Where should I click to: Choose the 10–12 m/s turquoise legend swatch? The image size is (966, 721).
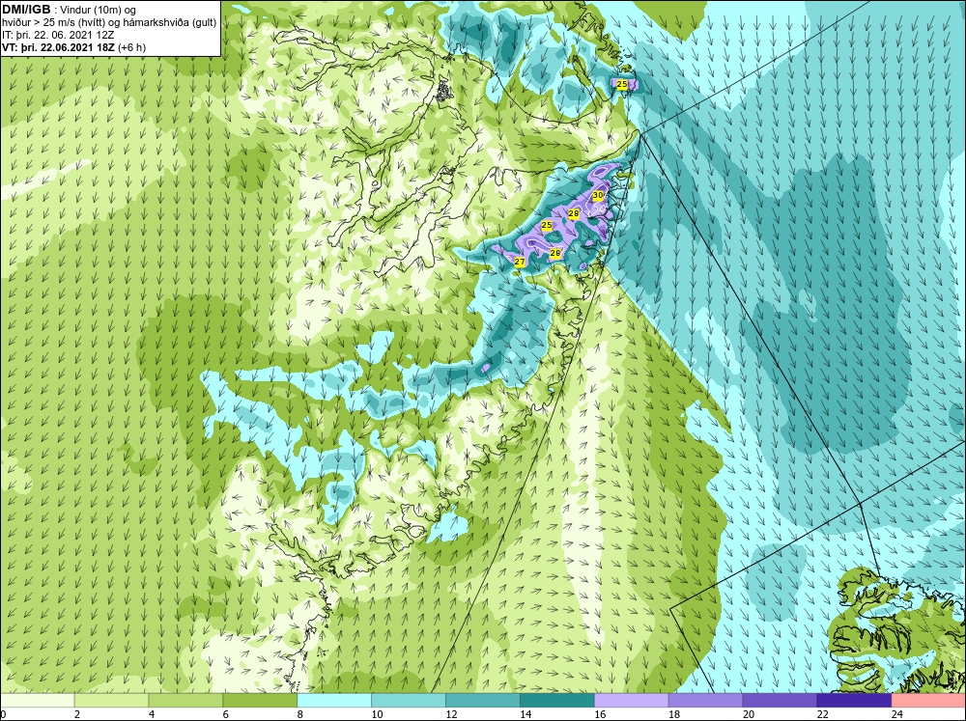click(409, 701)
